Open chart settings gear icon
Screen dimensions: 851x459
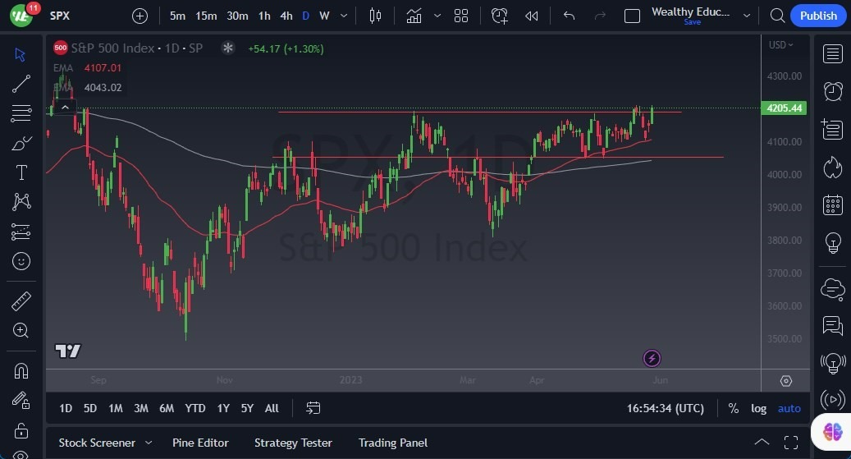(x=786, y=381)
